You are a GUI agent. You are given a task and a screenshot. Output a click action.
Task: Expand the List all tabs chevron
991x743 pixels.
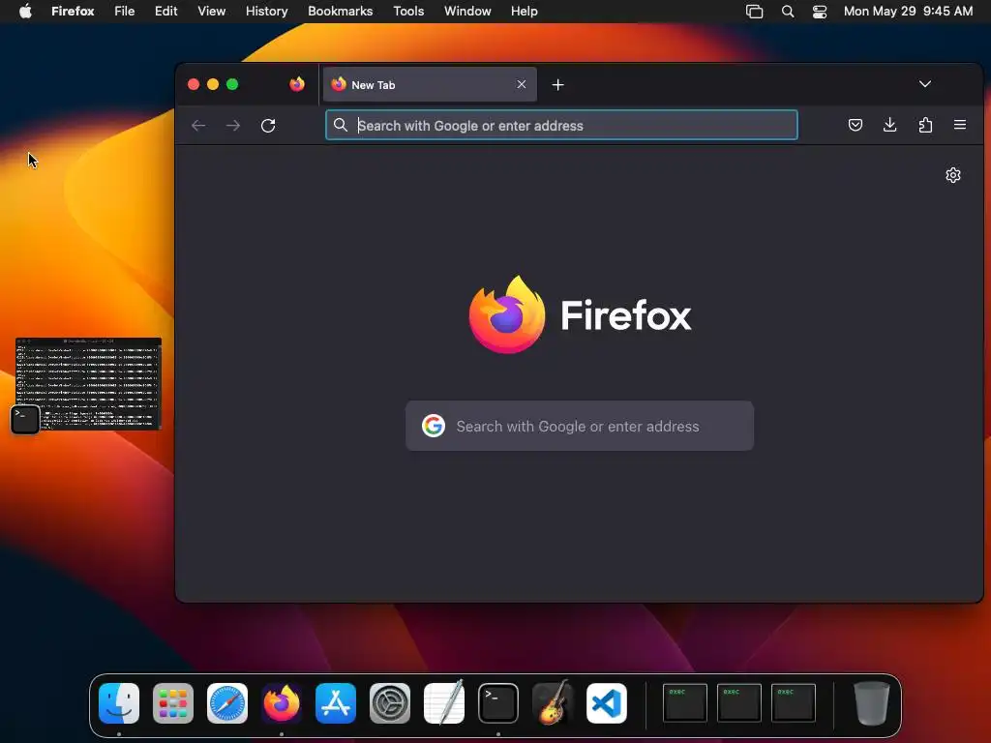tap(924, 84)
